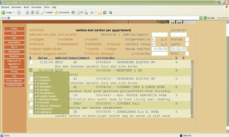229x137 pixels.
Task: Click the Mail envelope toolbar icon
Action: coord(79,12)
